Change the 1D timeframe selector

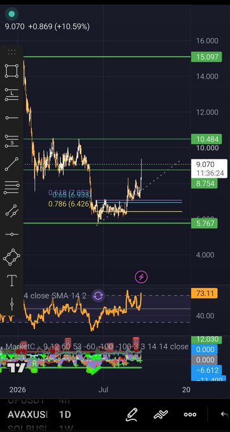point(65,414)
